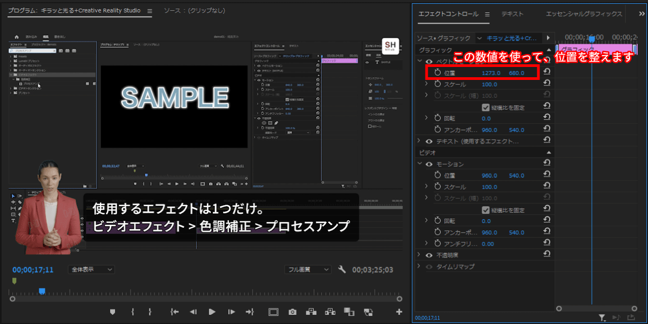The image size is (648, 324).
Task: Select the エフェクトコントロール tab
Action: [448, 14]
